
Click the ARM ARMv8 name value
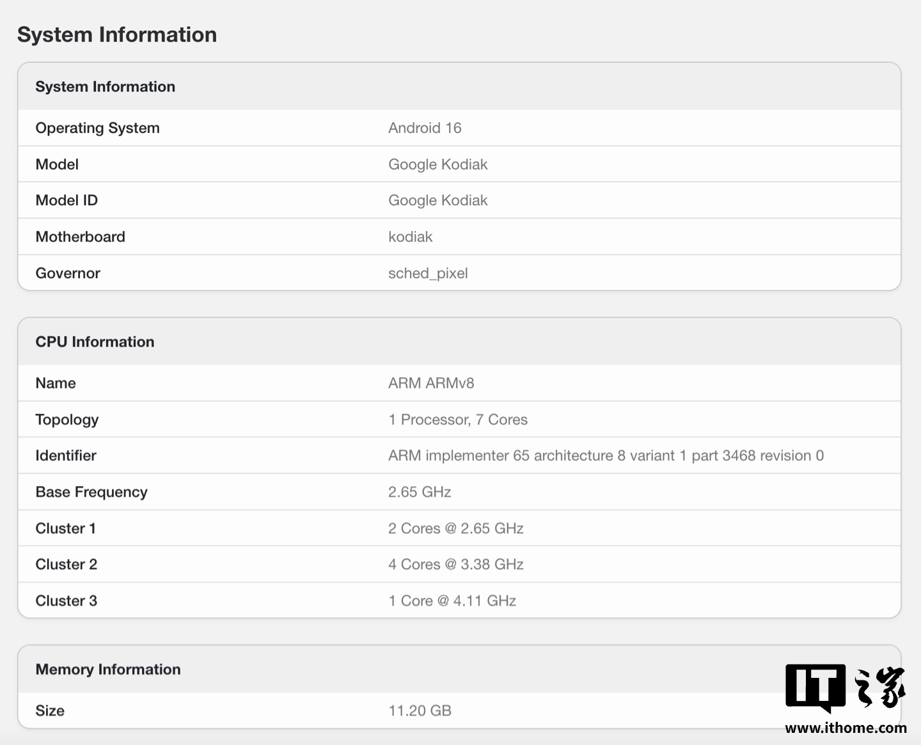coord(431,383)
